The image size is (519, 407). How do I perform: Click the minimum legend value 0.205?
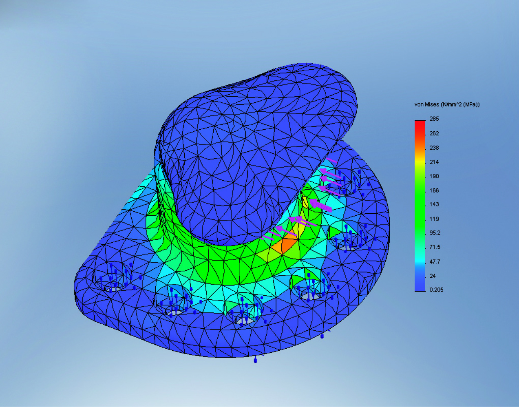pyautogui.click(x=436, y=290)
